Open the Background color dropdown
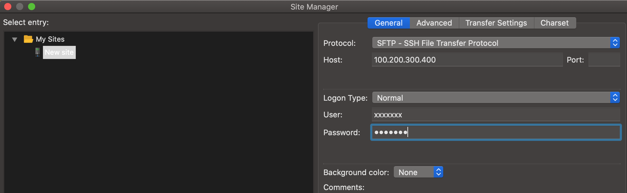Screen dimensions: 627x193 click(x=418, y=172)
